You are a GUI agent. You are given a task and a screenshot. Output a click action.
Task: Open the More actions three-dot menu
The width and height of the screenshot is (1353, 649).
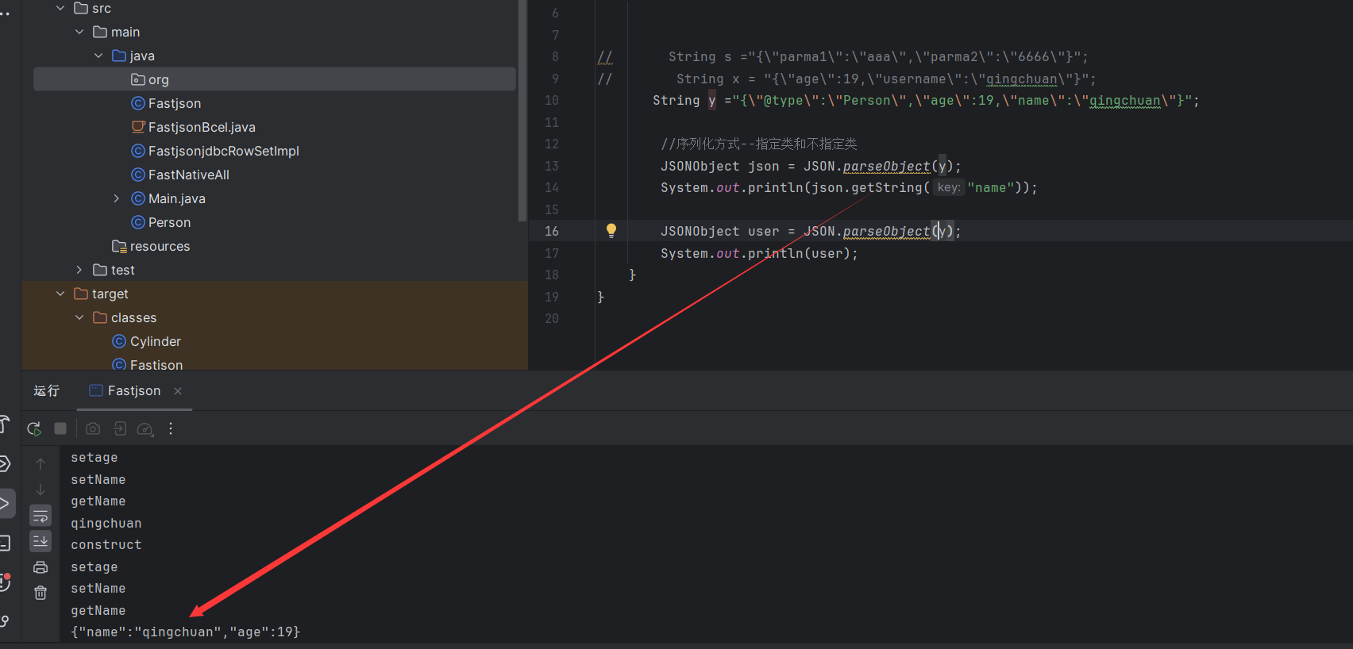[x=171, y=428]
